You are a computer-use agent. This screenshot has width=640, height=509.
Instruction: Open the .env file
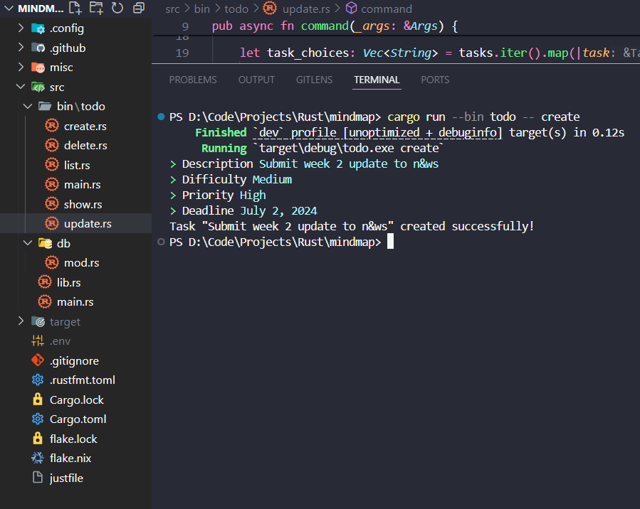tap(60, 341)
